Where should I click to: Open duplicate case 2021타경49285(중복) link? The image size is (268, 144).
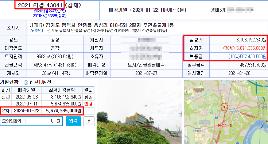(x=50, y=16)
